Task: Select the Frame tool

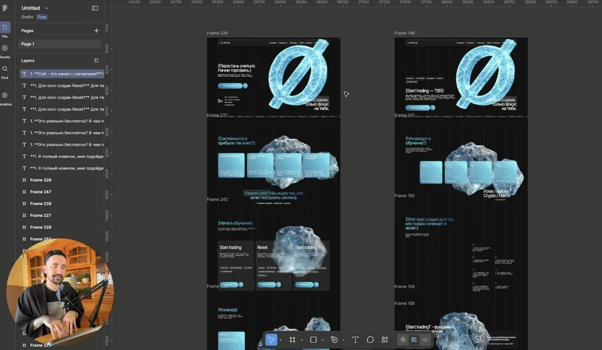Action: tap(293, 340)
